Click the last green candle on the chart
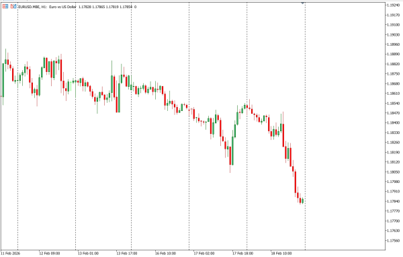403x257 pixels. 302,201
